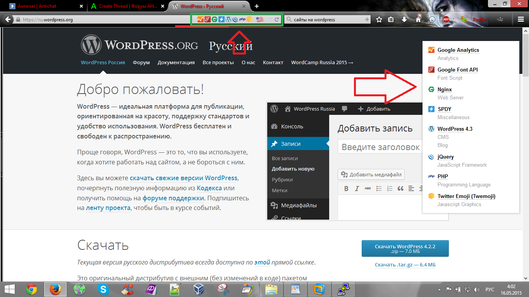Click the 'Скачать .tar.gz — 6.4 МБ' link

click(x=405, y=265)
